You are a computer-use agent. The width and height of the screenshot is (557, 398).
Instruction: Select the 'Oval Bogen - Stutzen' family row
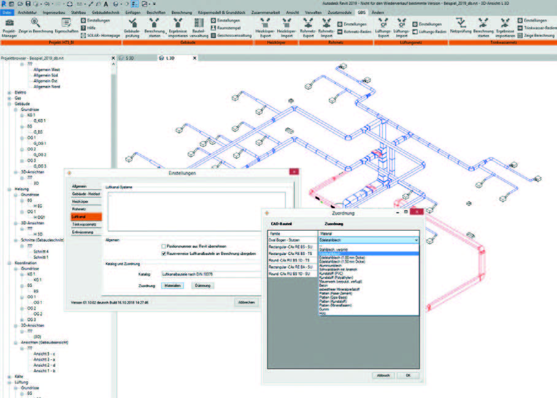pos(293,240)
